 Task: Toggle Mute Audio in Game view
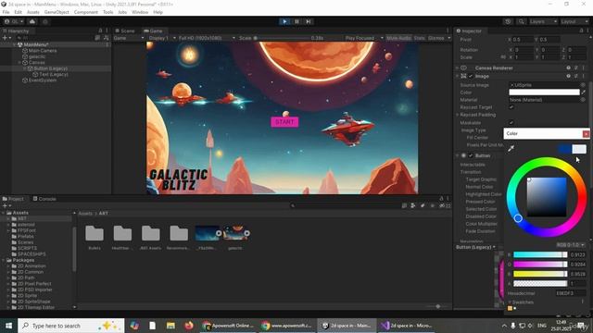point(398,38)
